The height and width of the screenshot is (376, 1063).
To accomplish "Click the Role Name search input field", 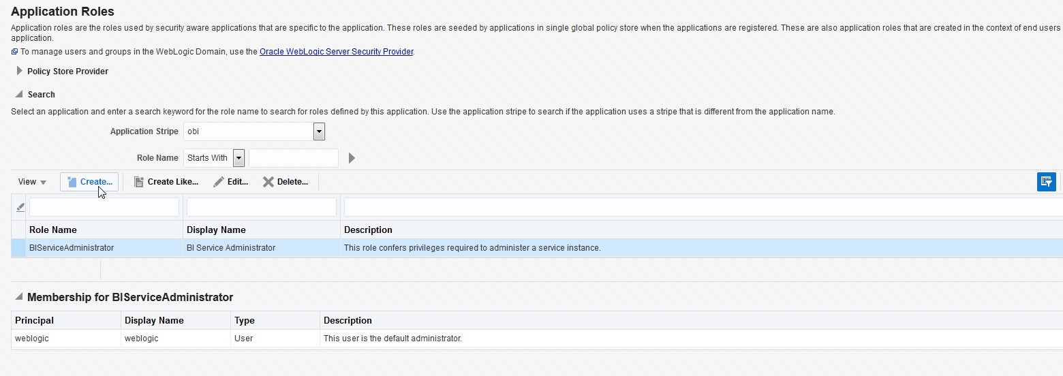I will (x=293, y=158).
